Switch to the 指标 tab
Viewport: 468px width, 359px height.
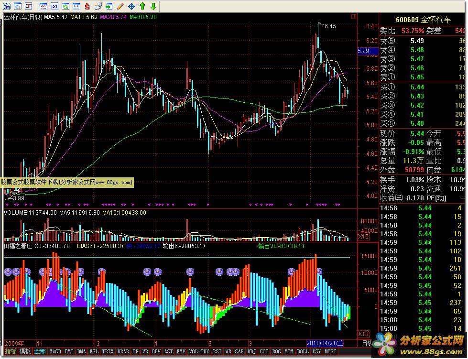point(11,351)
